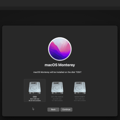The height and width of the screenshot is (120, 120).
Task: Click the OSX disk name label
Action: coord(35,97)
